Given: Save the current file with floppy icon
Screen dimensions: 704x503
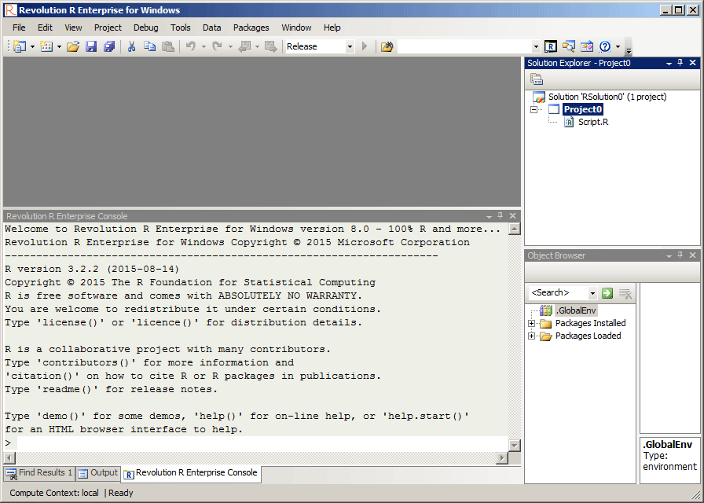Looking at the screenshot, I should 91,46.
